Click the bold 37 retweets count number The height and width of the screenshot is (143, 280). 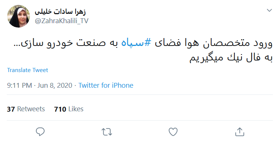coord(11,109)
